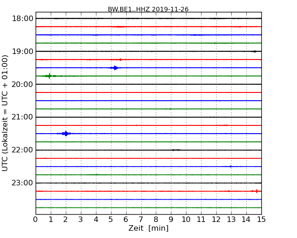This screenshot has height=238, width=297.
Task: Click x-axis tick label 12
Action: point(216,220)
